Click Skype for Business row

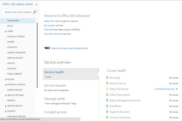143,112
